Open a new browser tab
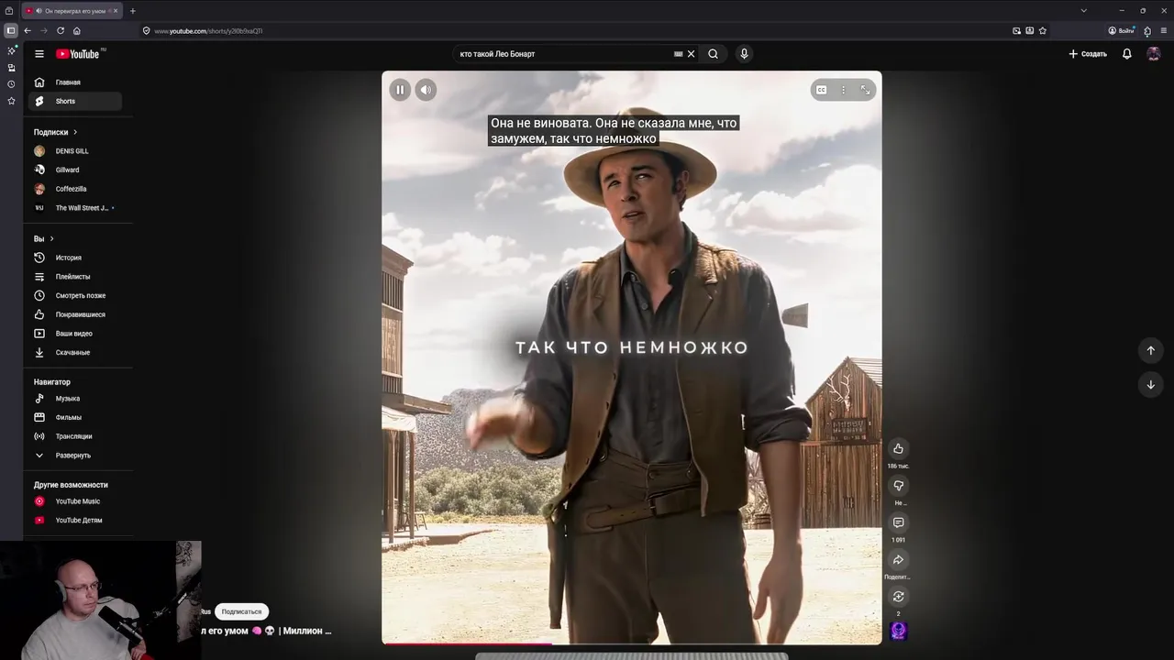 (133, 11)
